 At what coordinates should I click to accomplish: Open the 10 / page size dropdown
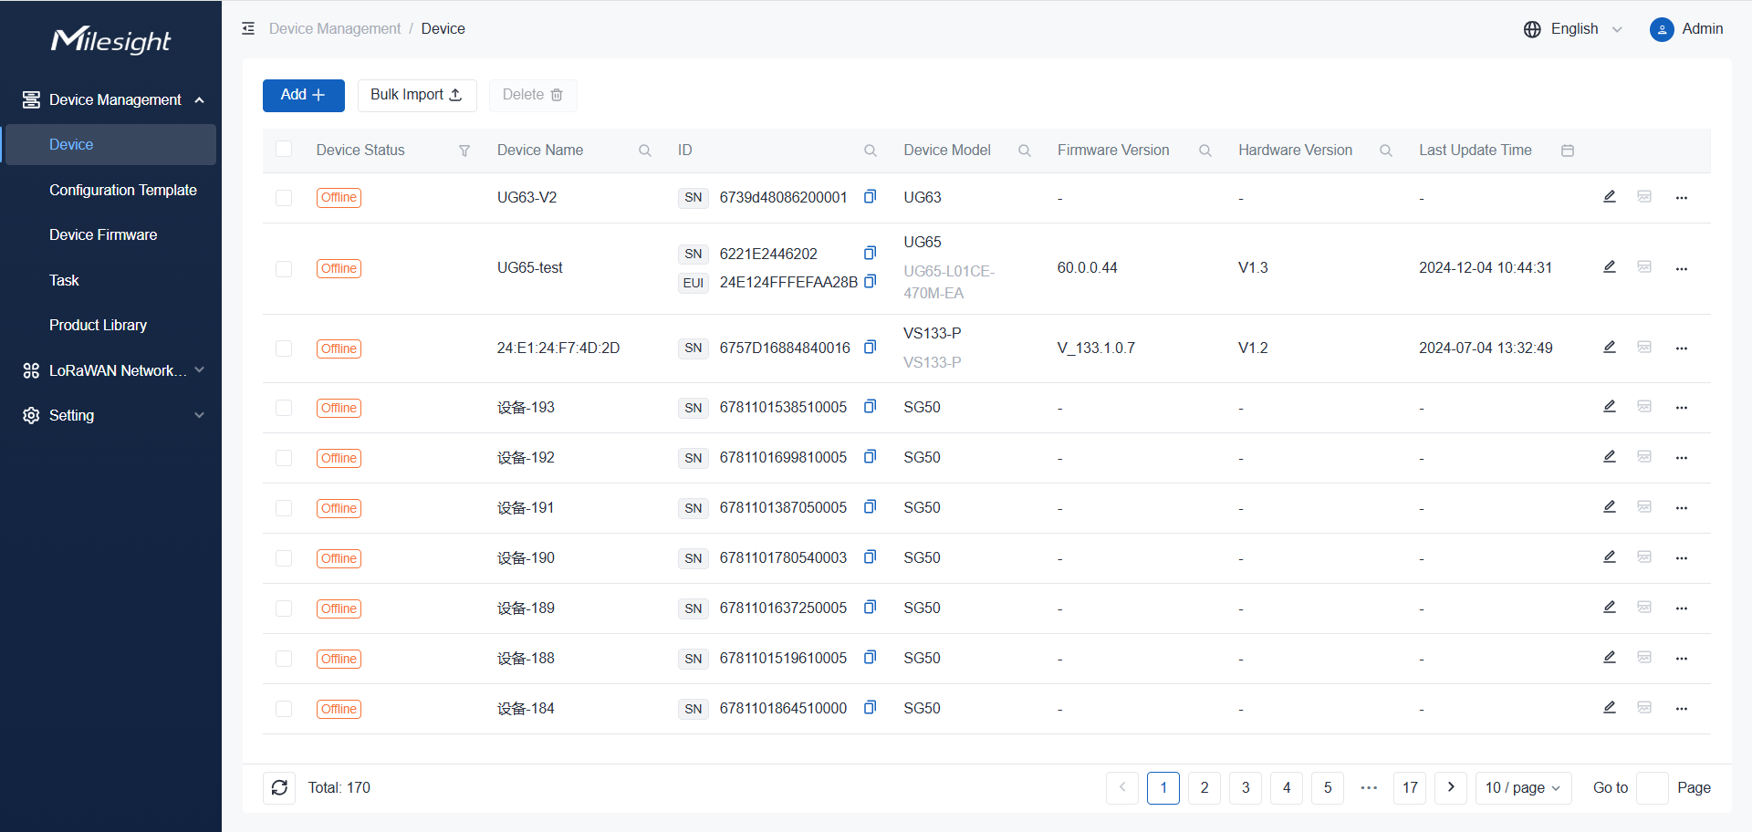(x=1523, y=787)
